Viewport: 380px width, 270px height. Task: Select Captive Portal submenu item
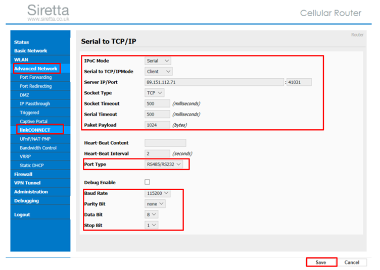[33, 122]
